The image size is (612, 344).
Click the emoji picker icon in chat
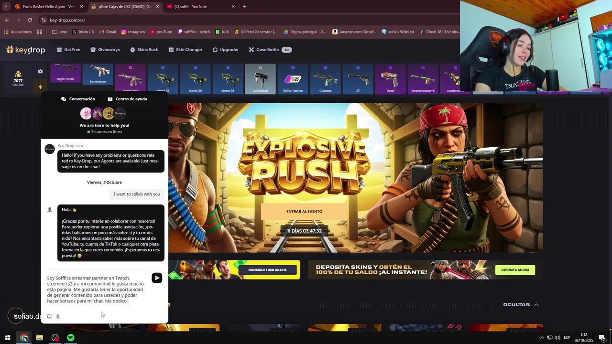click(49, 316)
